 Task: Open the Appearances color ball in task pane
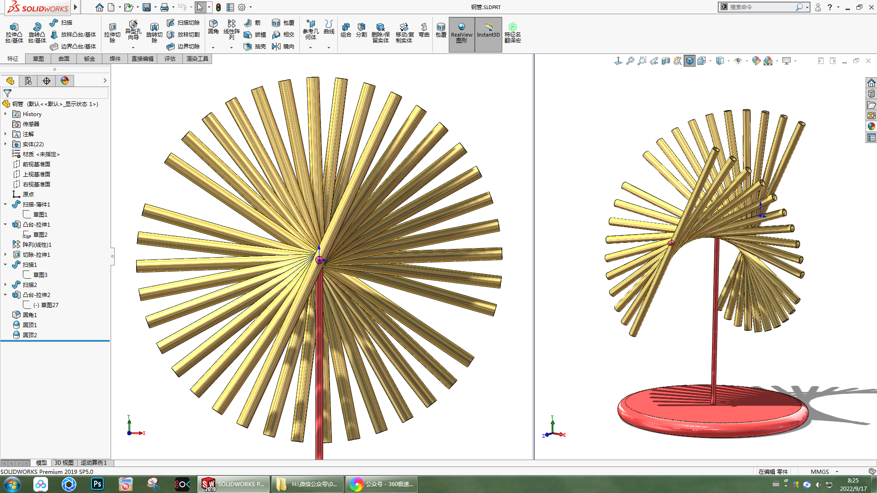872,127
